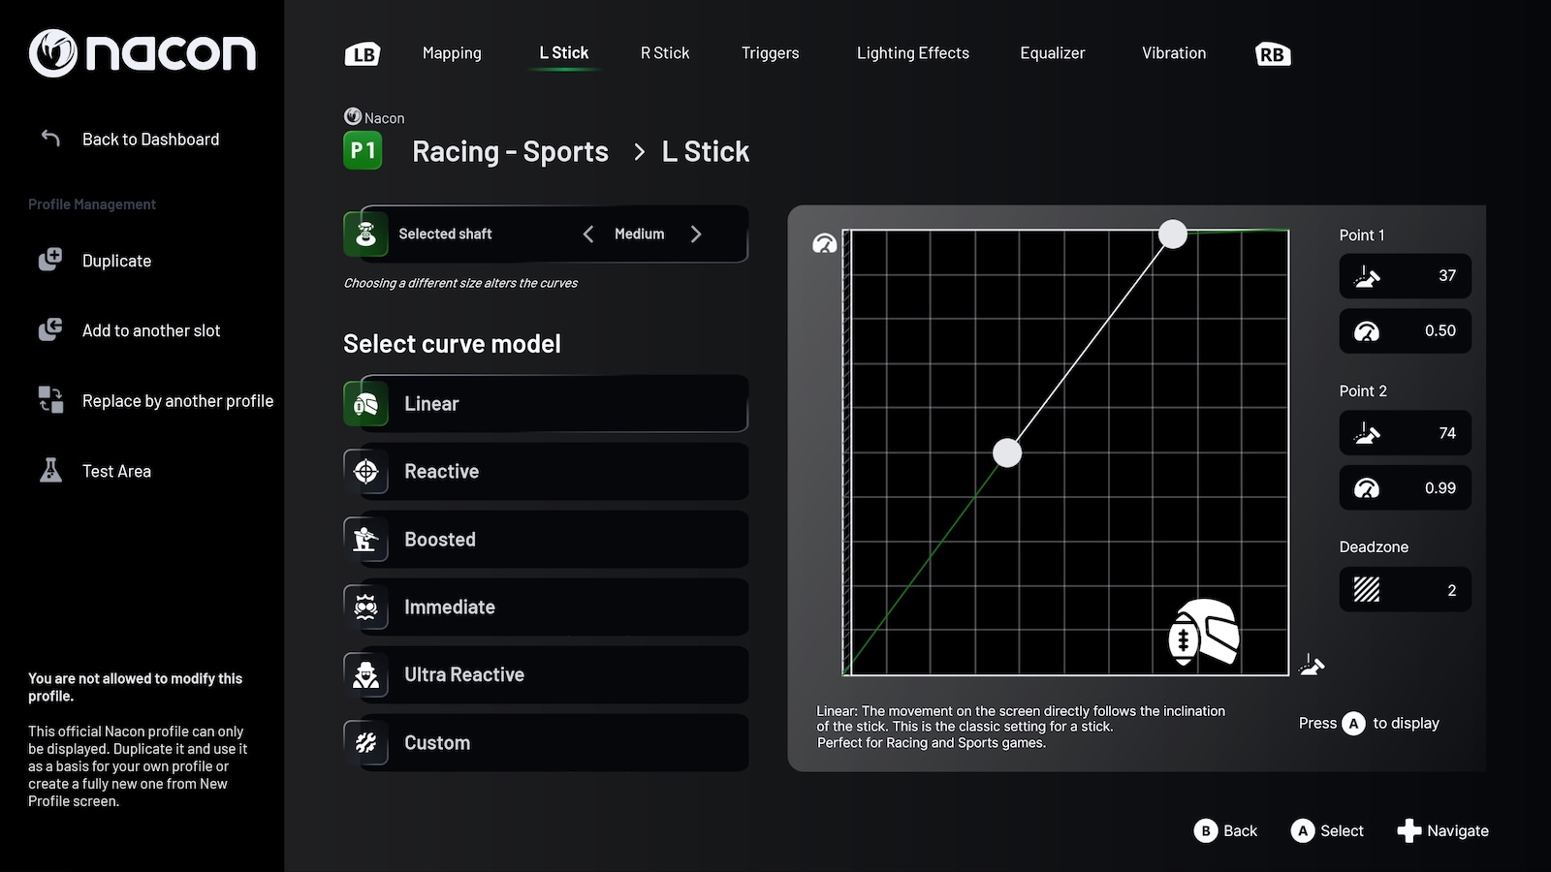Screen dimensions: 1551x872
Task: Select the Ultra Reactive curve model
Action: click(546, 674)
